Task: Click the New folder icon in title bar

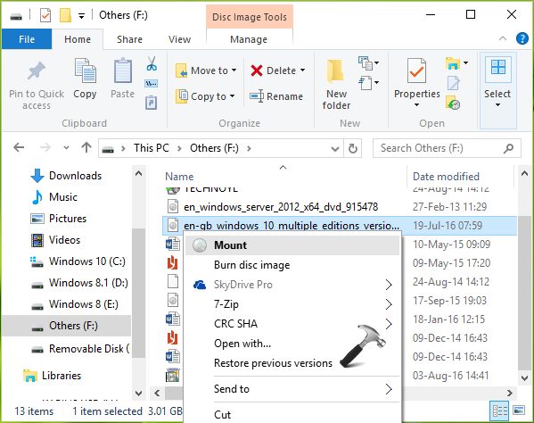Action: 65,15
